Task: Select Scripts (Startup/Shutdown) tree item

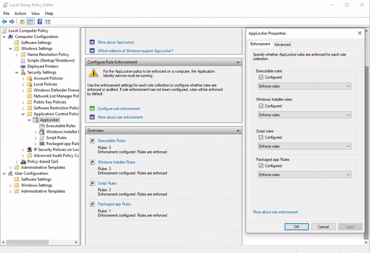Action: click(x=51, y=61)
